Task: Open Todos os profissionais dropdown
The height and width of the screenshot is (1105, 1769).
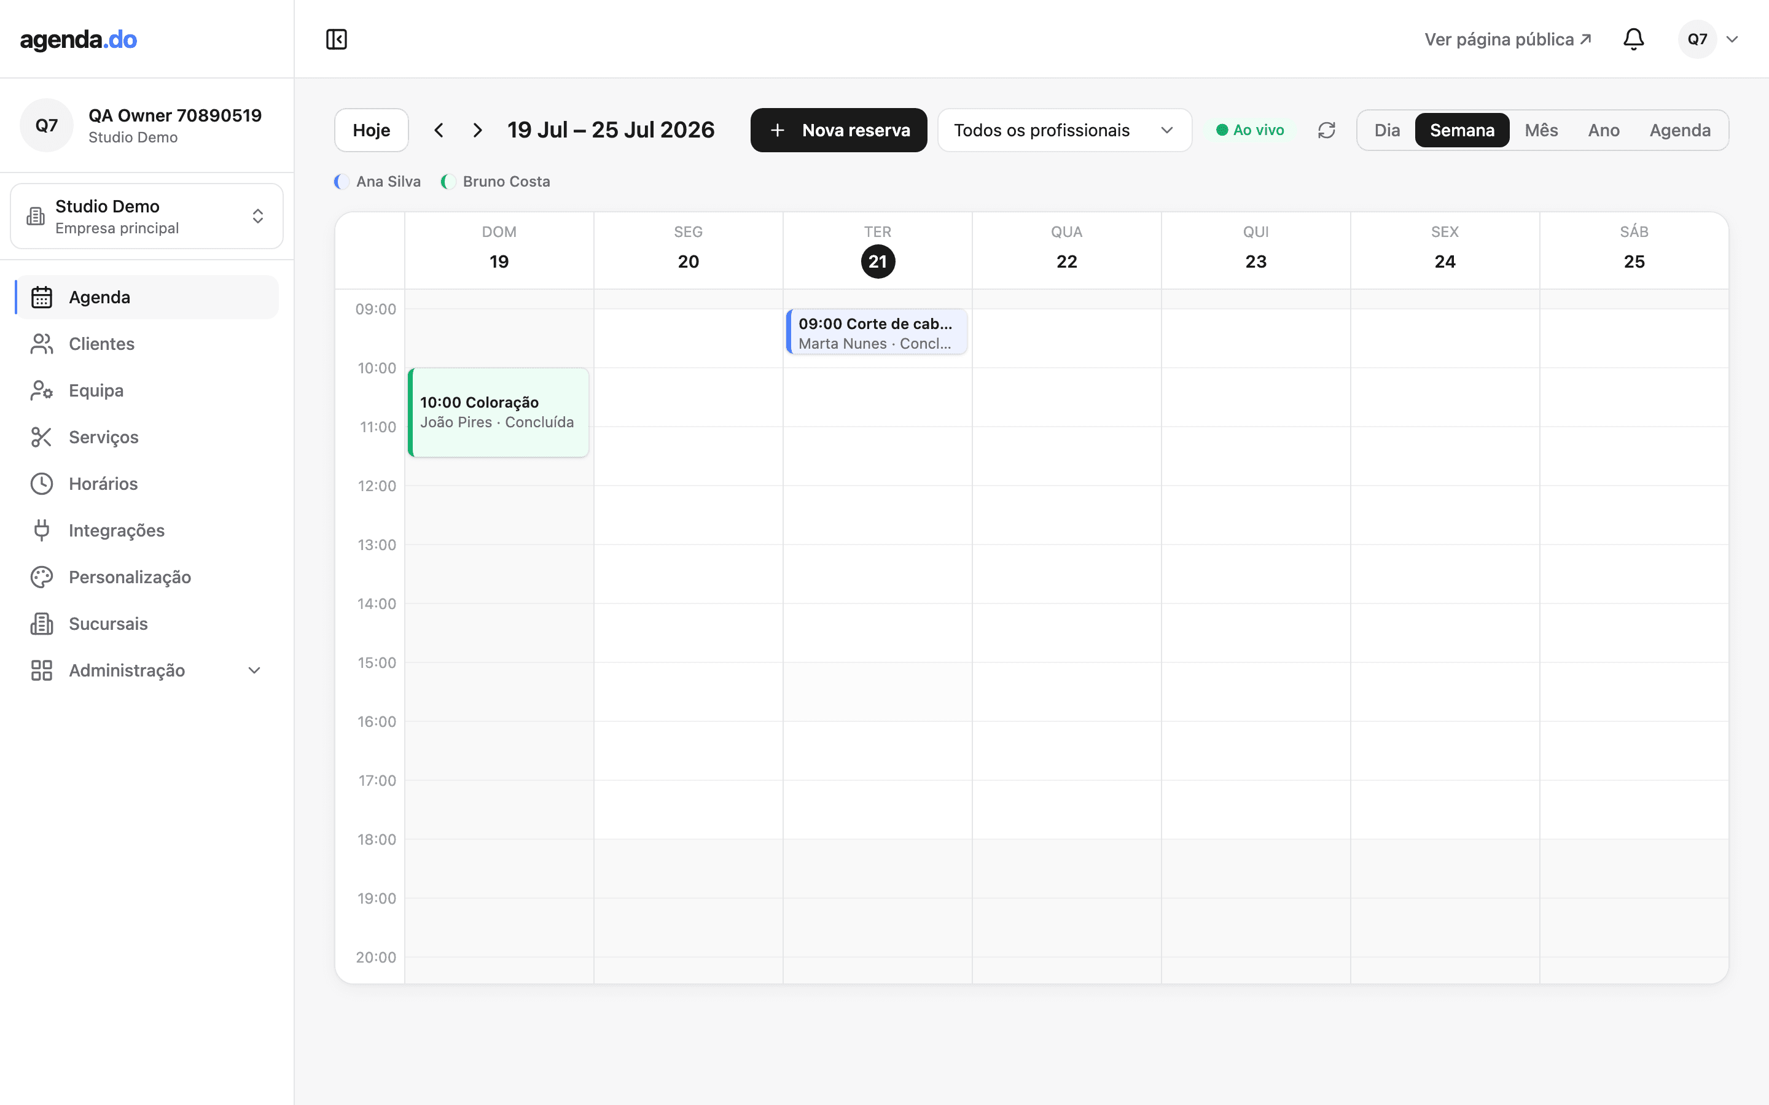Action: [x=1064, y=130]
